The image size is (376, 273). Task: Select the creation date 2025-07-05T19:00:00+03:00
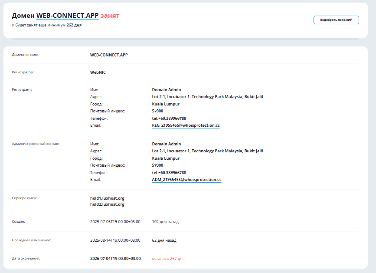point(115,222)
